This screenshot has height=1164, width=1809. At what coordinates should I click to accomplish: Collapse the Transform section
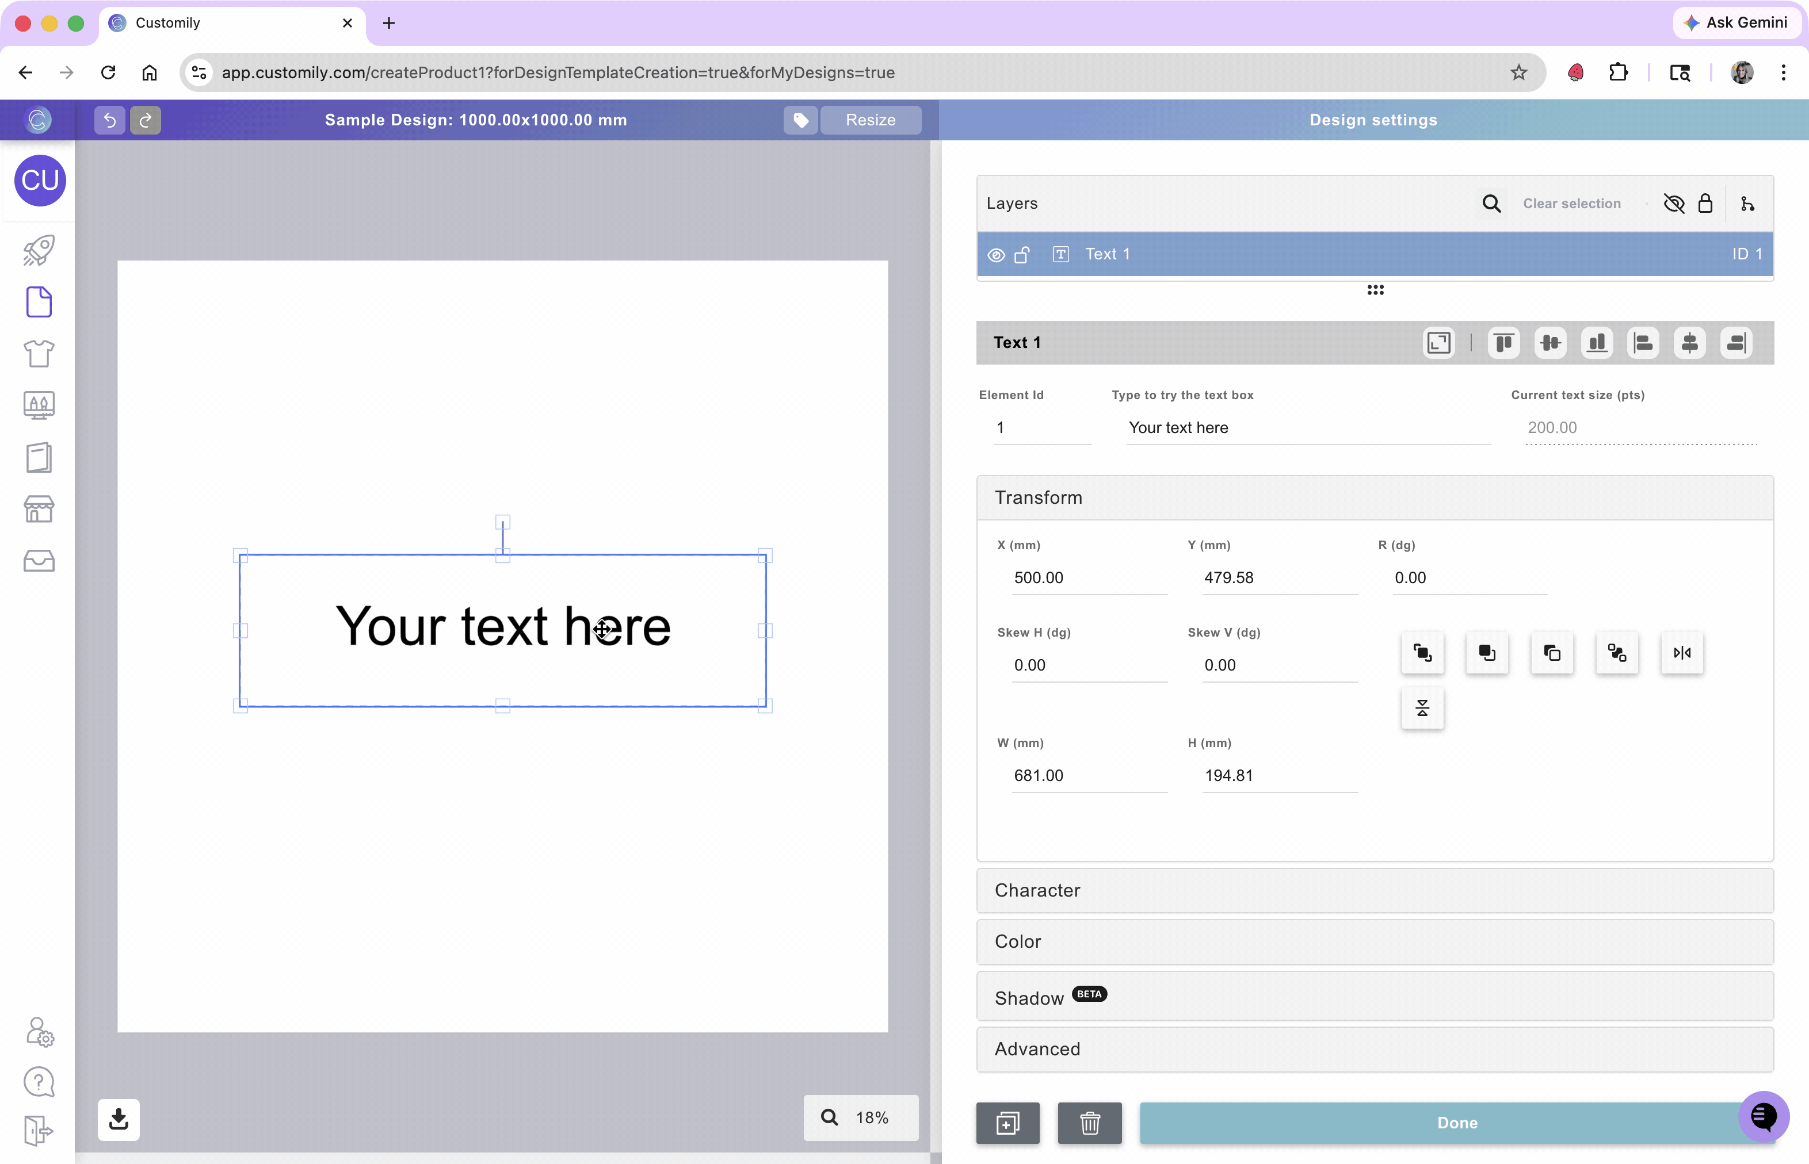[1374, 497]
